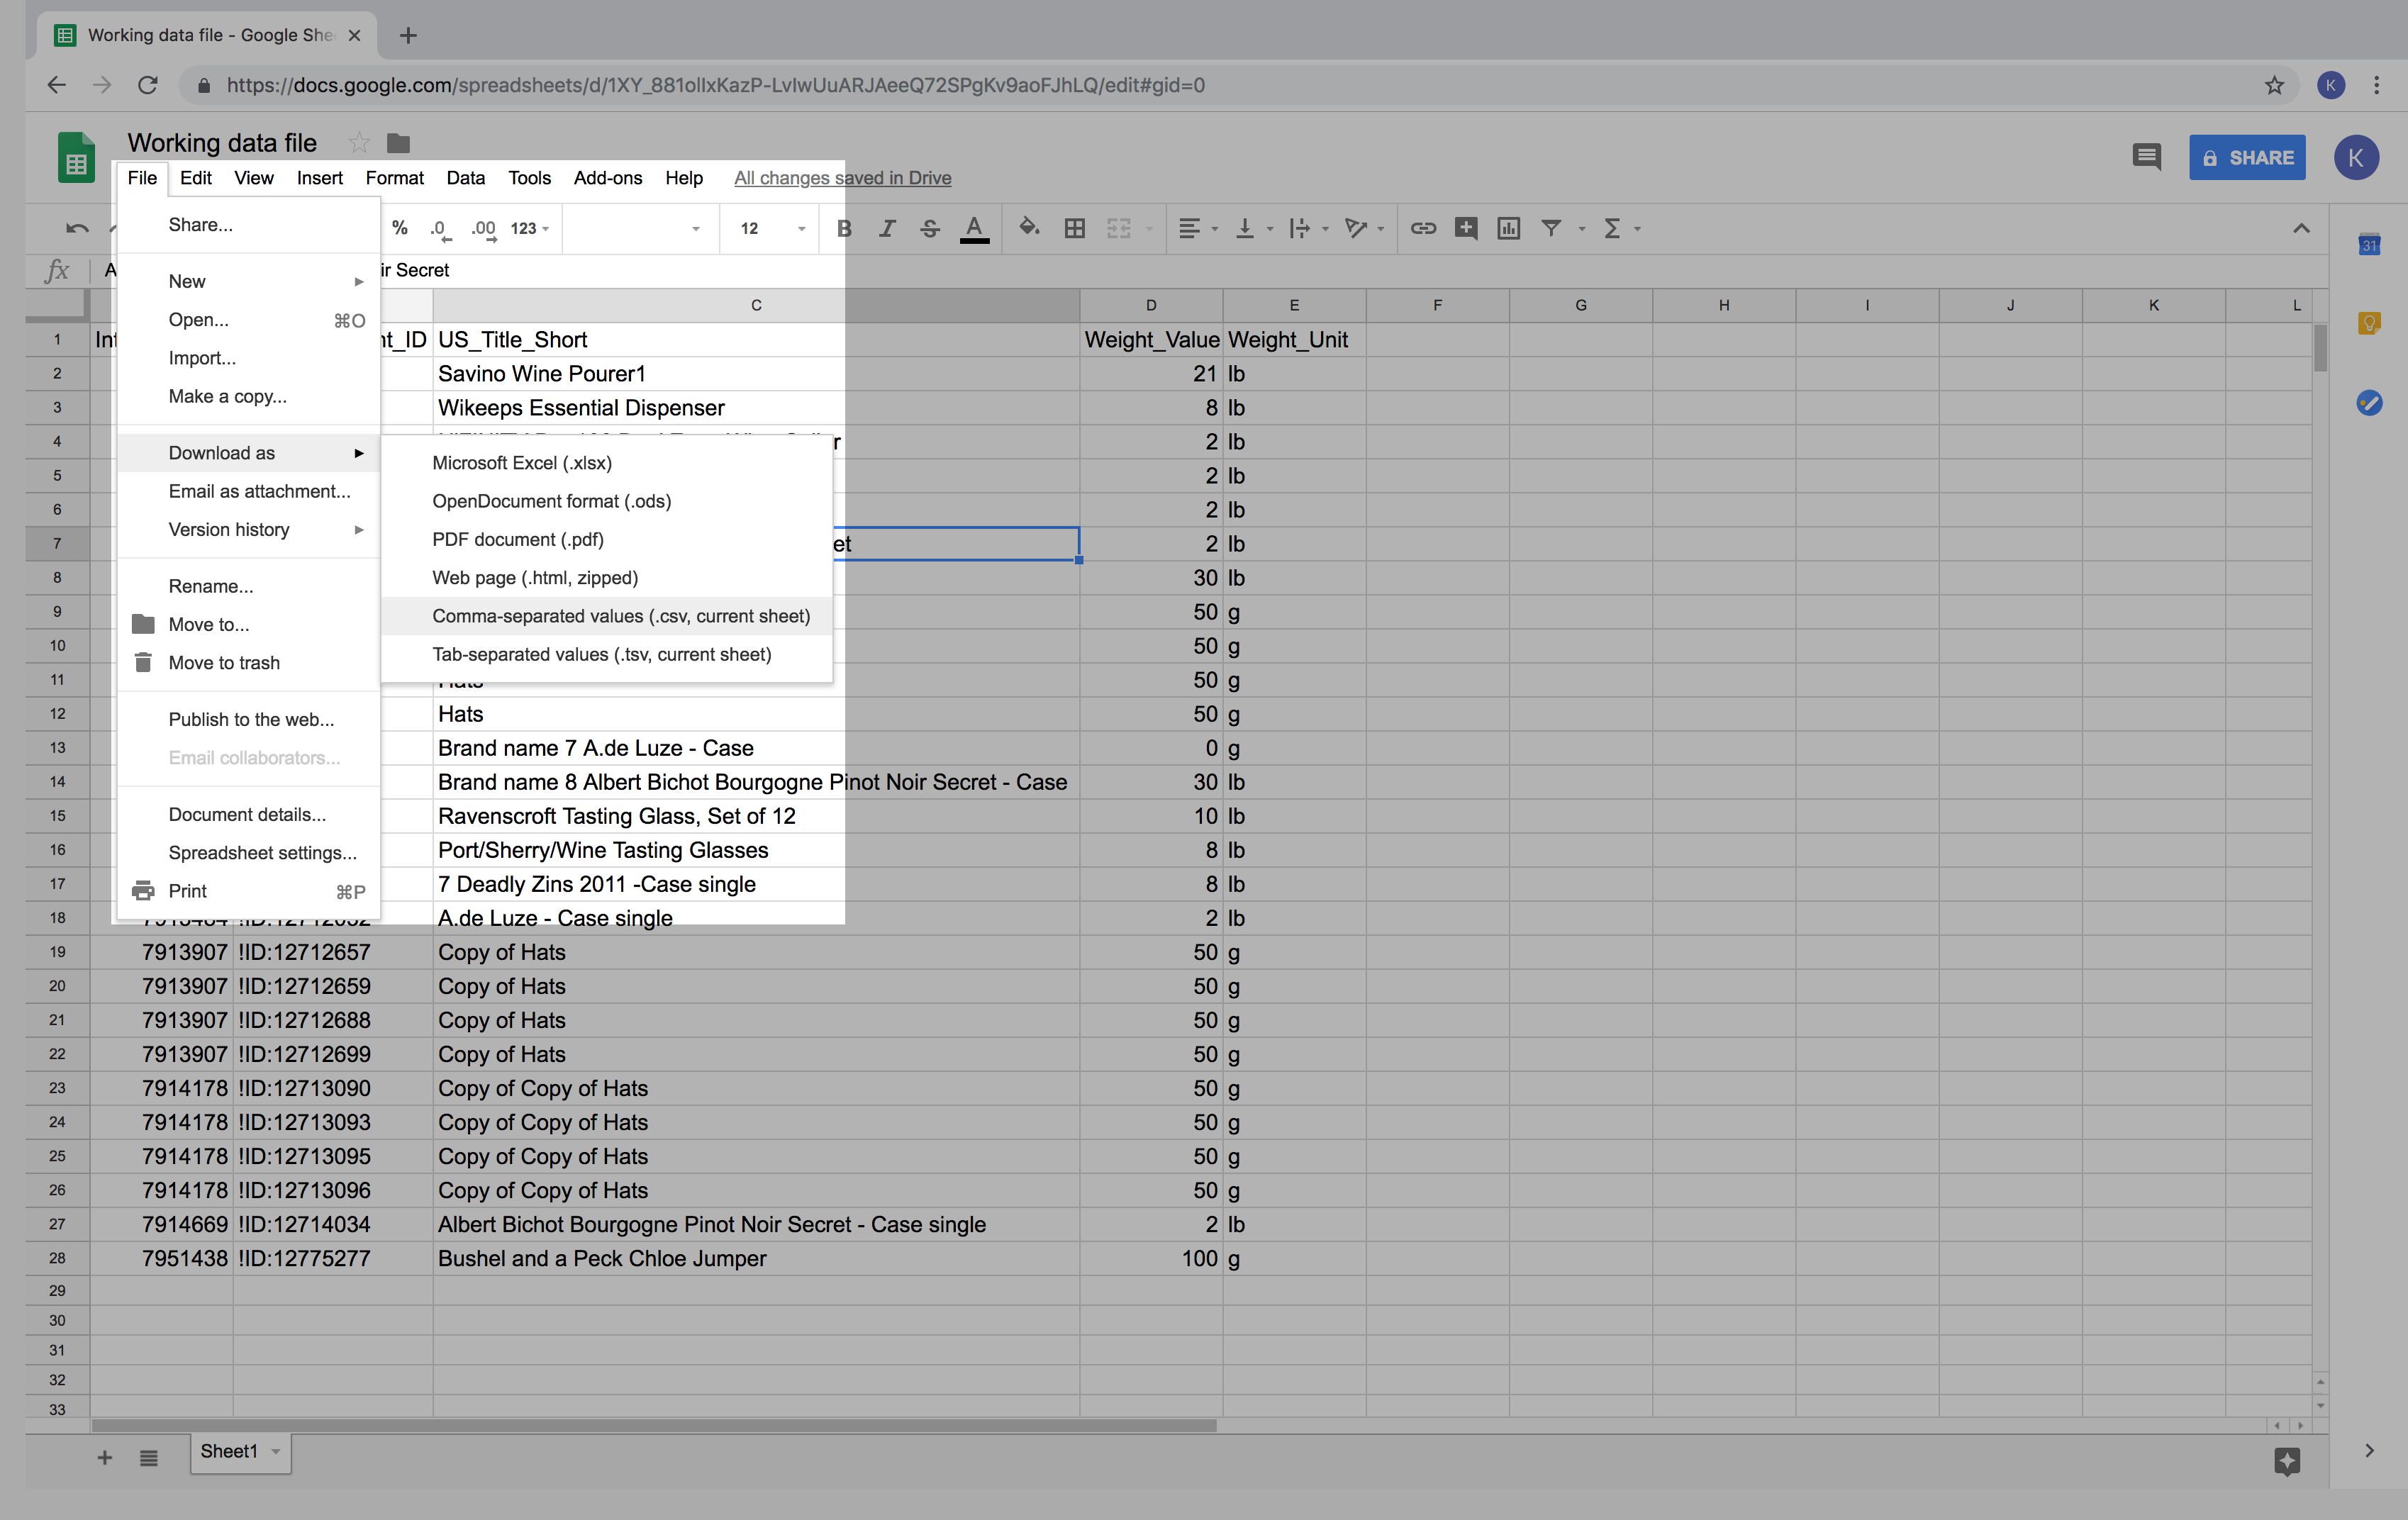Open Calendar in the side panel
Image resolution: width=2408 pixels, height=1520 pixels.
2369,244
